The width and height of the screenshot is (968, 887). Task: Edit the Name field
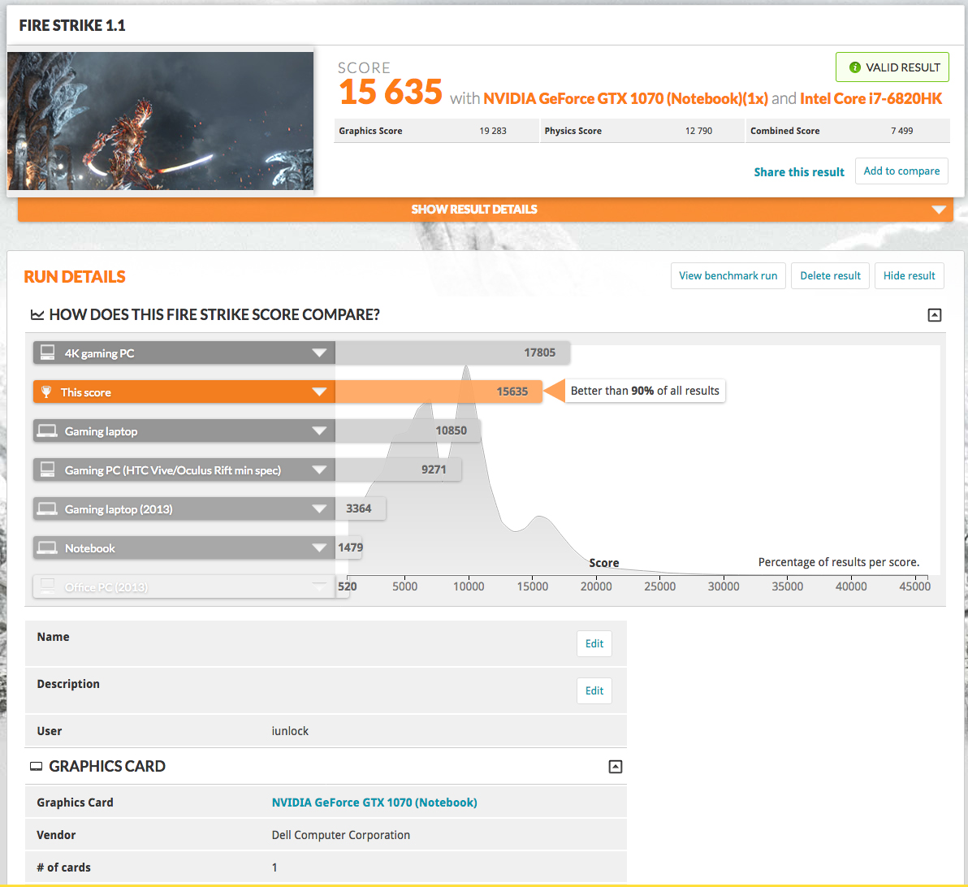(x=594, y=643)
